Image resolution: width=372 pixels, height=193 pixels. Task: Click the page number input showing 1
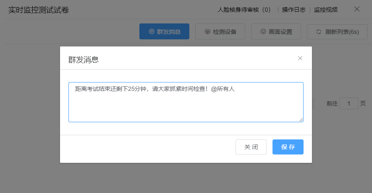348,103
